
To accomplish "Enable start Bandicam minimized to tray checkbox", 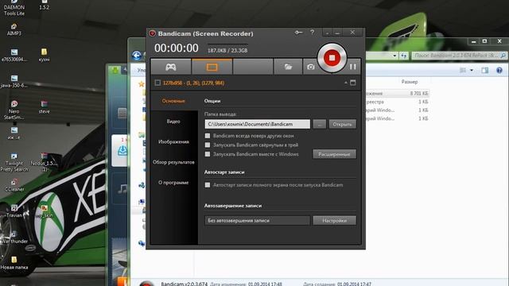I will tap(208, 145).
